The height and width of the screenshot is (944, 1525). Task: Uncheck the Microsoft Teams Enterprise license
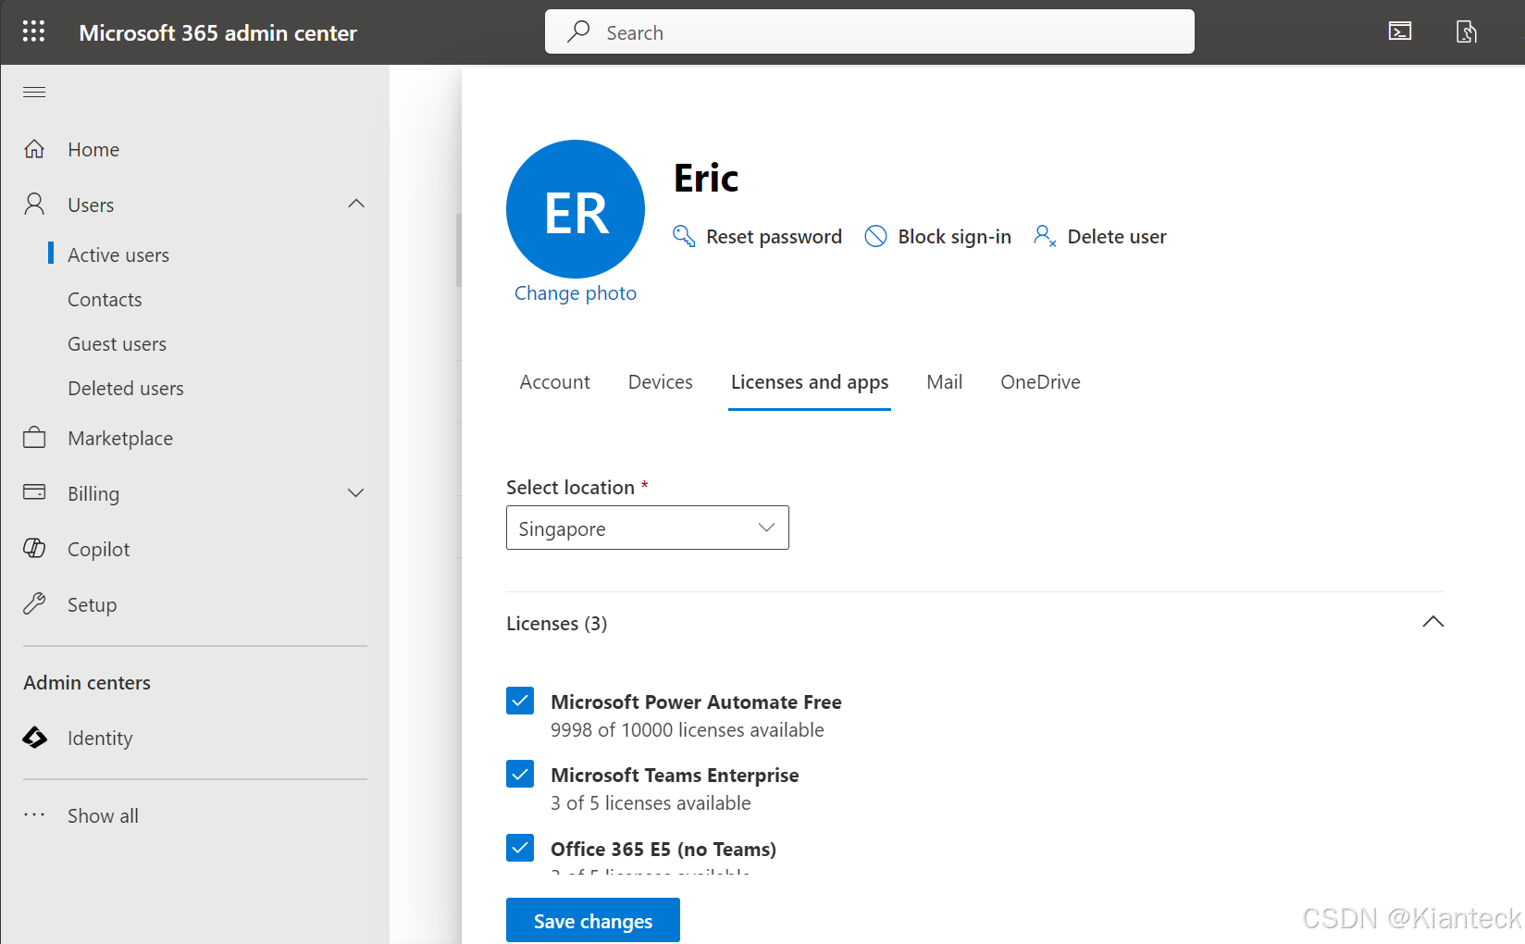520,774
